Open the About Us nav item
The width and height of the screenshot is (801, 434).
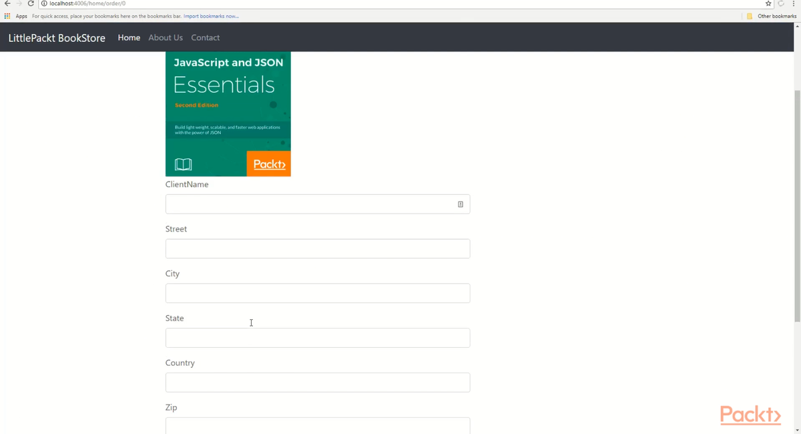click(x=166, y=38)
